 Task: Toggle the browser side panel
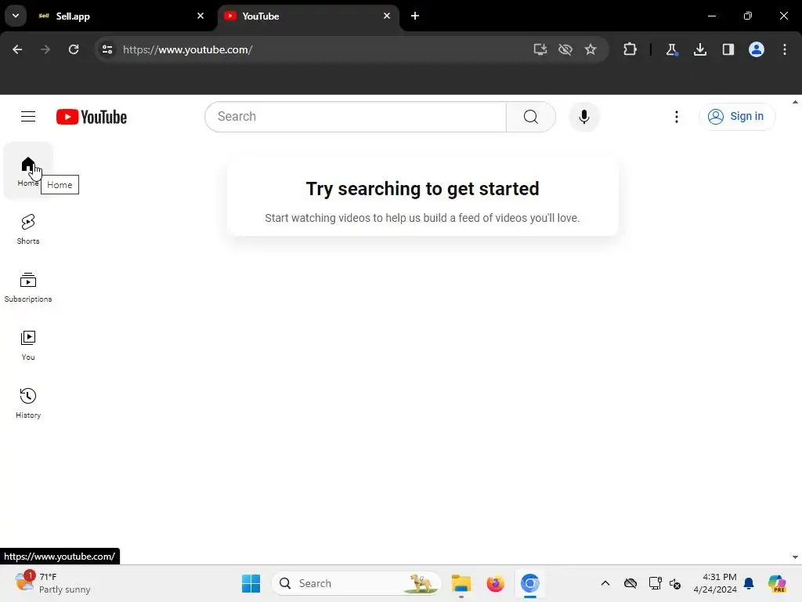(x=728, y=49)
